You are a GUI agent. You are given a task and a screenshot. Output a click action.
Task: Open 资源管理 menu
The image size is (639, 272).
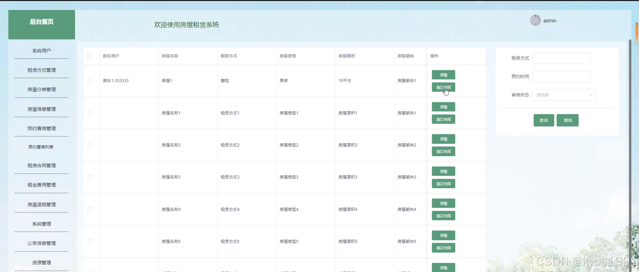[42, 262]
